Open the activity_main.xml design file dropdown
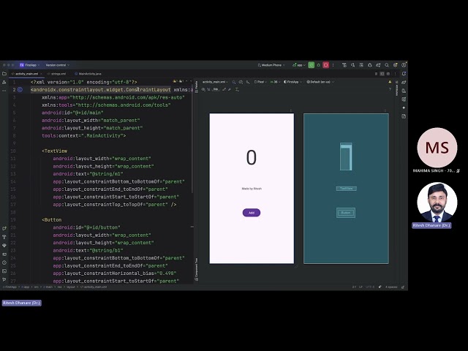468x351 pixels. pyautogui.click(x=215, y=82)
